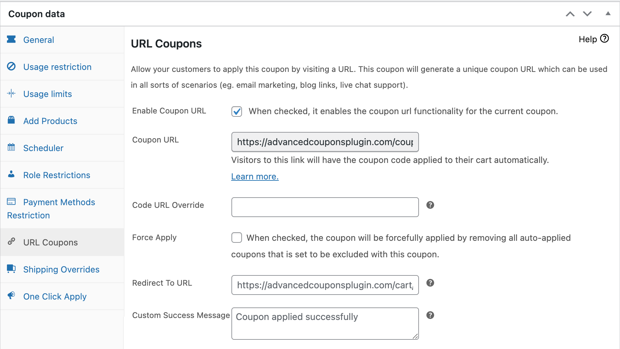Follow the Learn more link

pos(255,177)
